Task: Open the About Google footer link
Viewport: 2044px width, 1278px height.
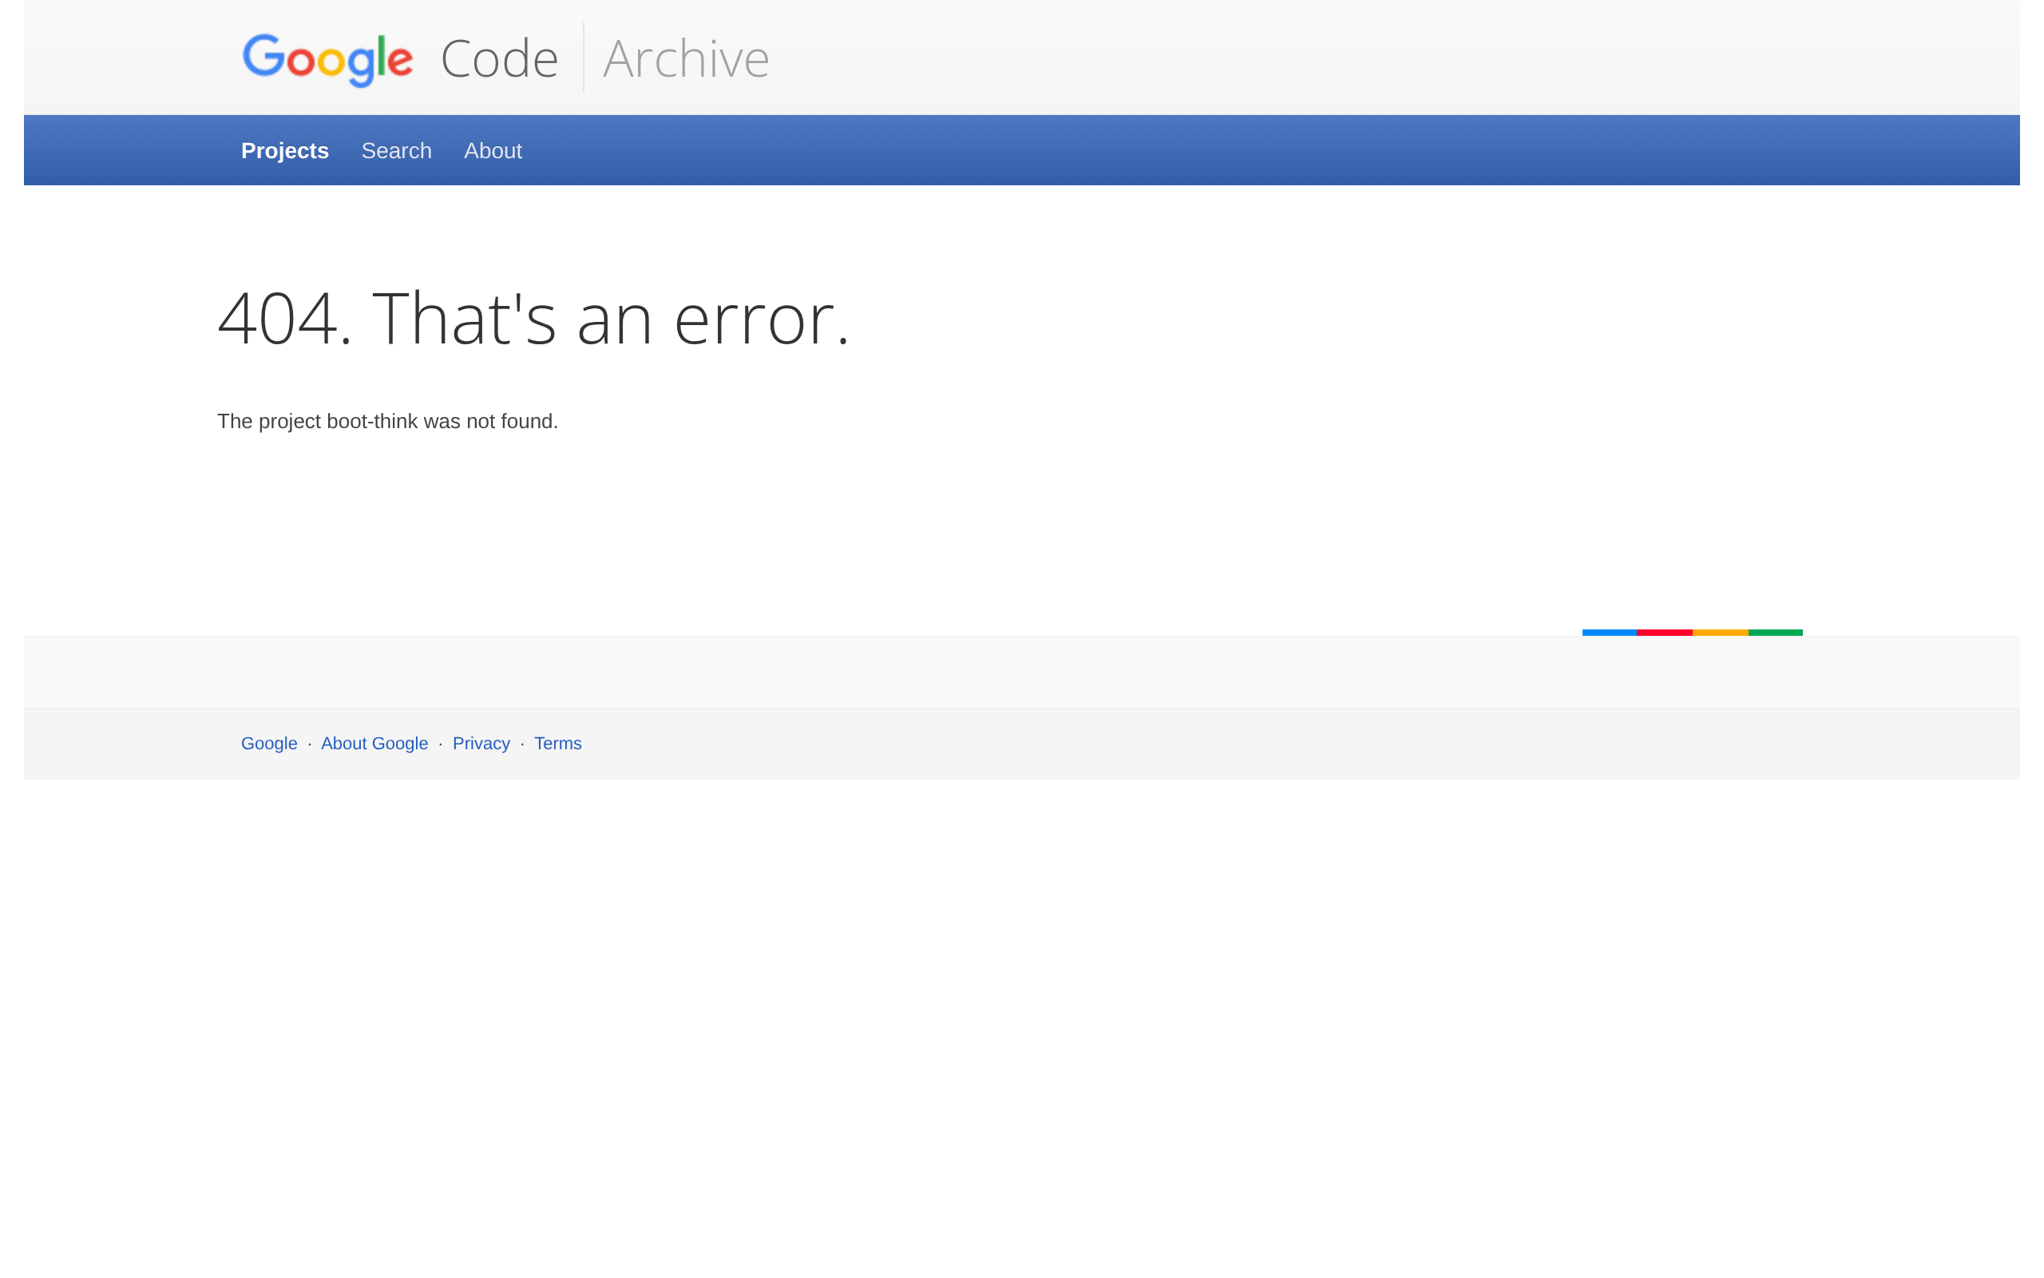Action: pos(374,743)
